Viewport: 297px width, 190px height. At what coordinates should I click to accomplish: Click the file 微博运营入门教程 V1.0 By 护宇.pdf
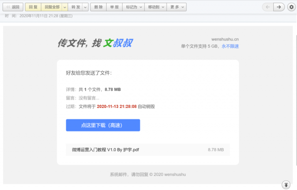click(105, 150)
